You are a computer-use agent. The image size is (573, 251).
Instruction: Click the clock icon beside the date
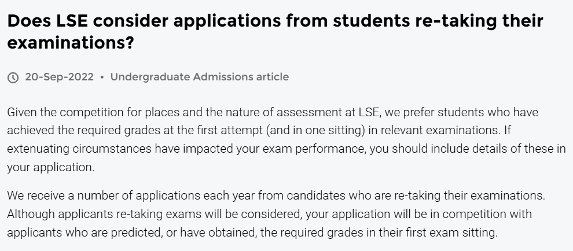(13, 77)
